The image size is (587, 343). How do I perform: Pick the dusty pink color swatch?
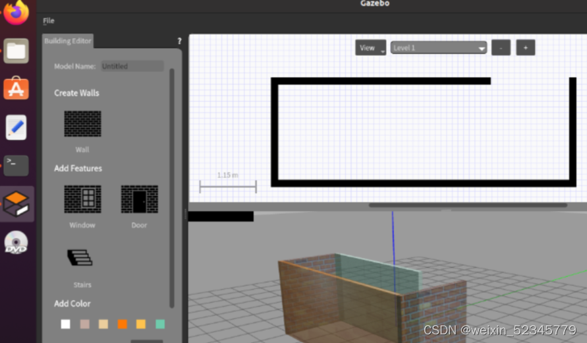(x=84, y=324)
